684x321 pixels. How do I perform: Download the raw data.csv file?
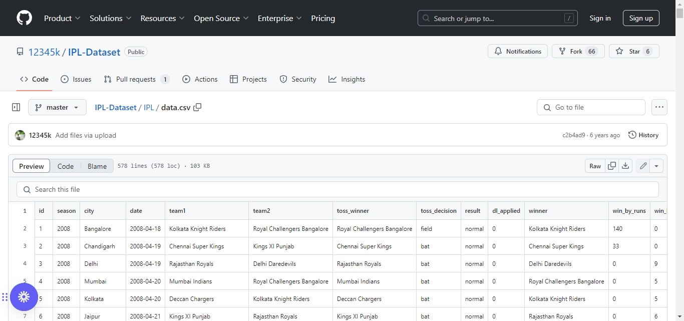(x=625, y=166)
